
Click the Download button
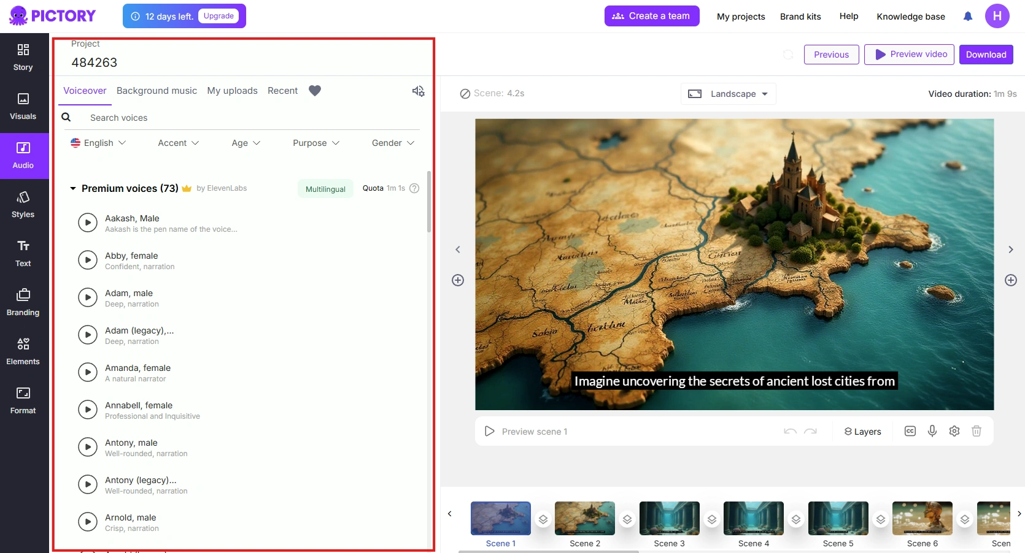click(986, 55)
